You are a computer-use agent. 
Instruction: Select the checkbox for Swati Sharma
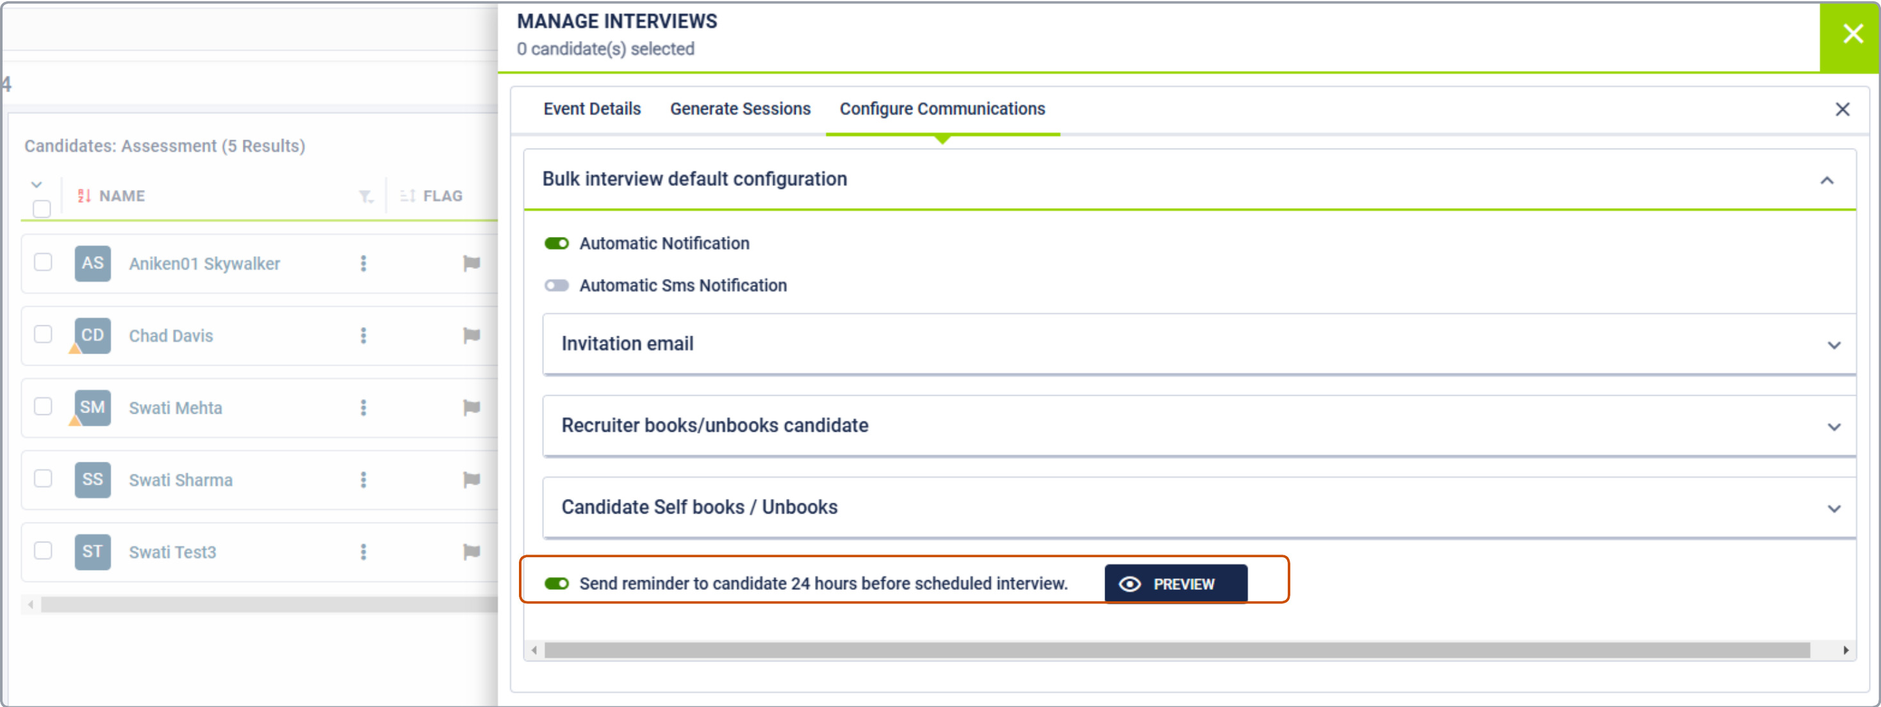(x=43, y=478)
